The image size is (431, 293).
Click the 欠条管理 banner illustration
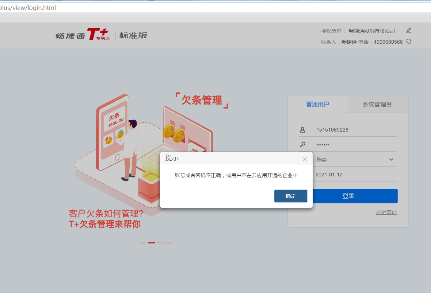click(151, 154)
